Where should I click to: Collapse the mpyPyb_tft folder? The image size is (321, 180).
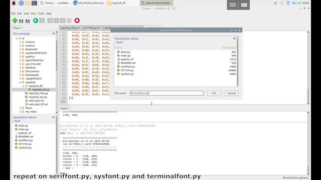coord(24,86)
